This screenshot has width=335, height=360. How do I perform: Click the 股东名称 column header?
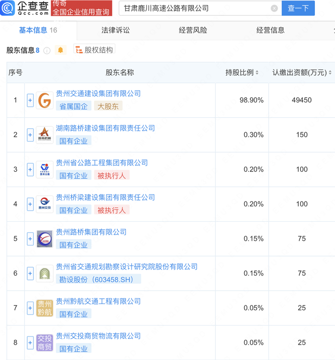(120, 73)
